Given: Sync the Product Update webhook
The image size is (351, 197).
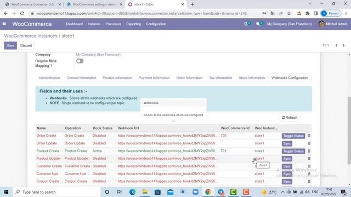Looking at the screenshot, I should 287,159.
